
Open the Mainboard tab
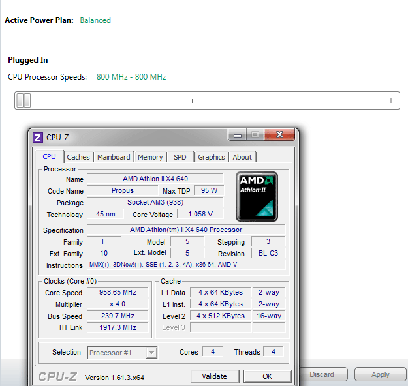pos(114,157)
